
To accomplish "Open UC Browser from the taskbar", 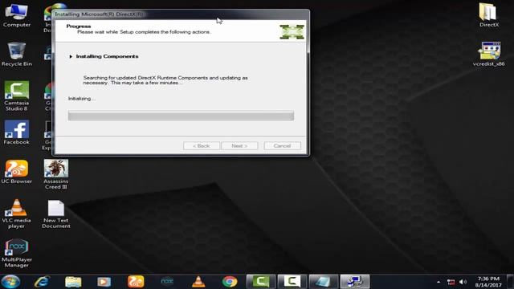I will 136,282.
